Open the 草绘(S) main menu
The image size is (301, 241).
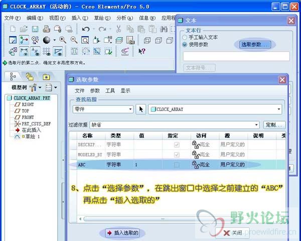point(102,18)
